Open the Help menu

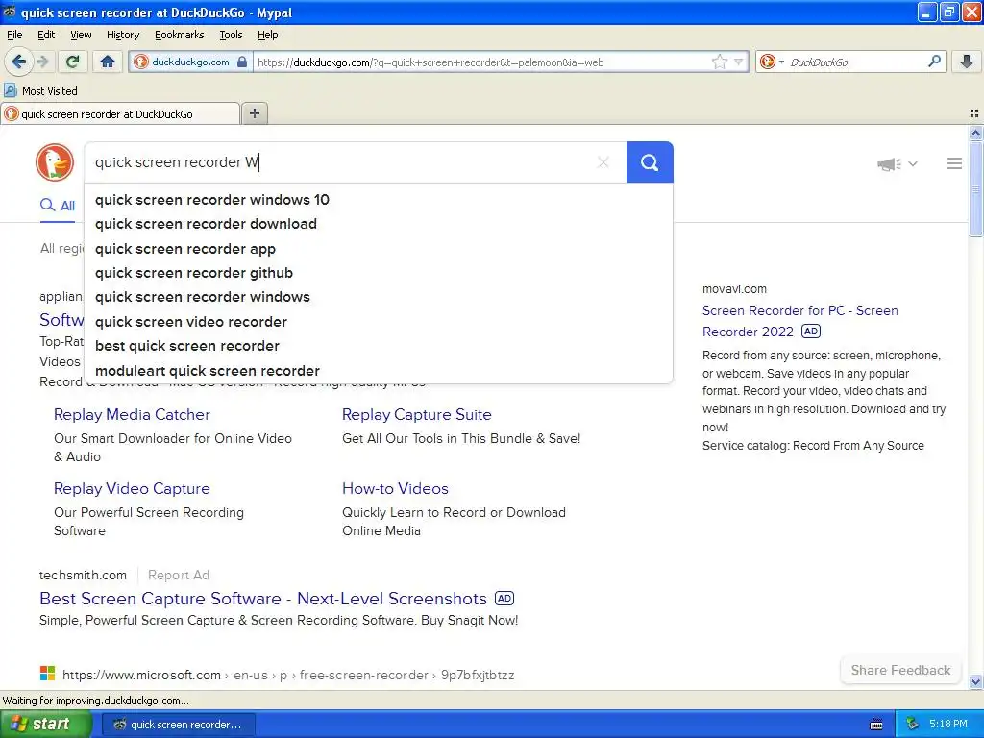pos(268,35)
